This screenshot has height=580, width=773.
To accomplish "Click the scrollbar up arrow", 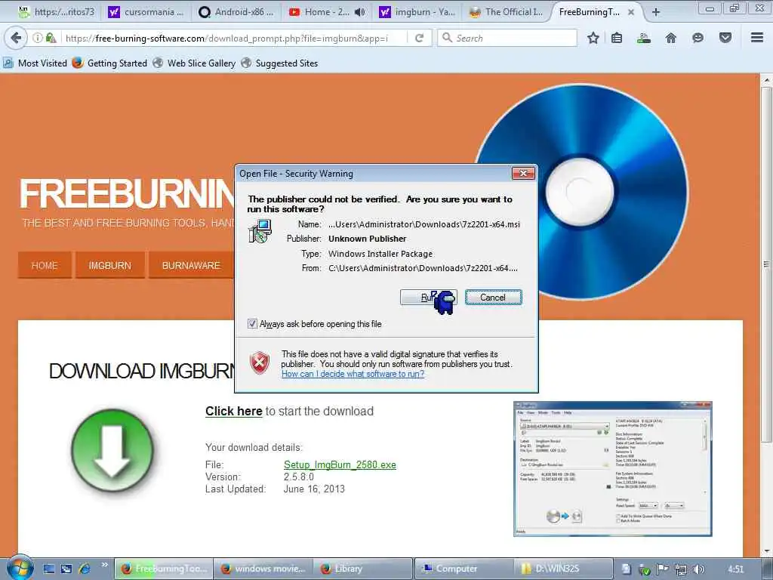I will click(766, 79).
